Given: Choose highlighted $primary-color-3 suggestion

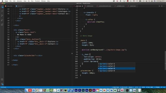Looking at the screenshot, I should tap(116, 68).
